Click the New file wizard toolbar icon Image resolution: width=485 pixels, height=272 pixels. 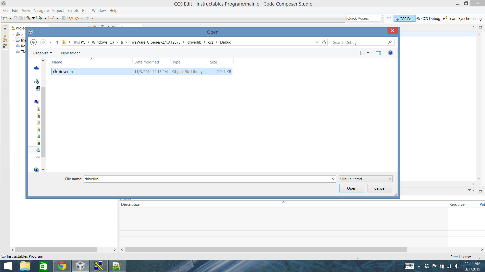(x=5, y=18)
